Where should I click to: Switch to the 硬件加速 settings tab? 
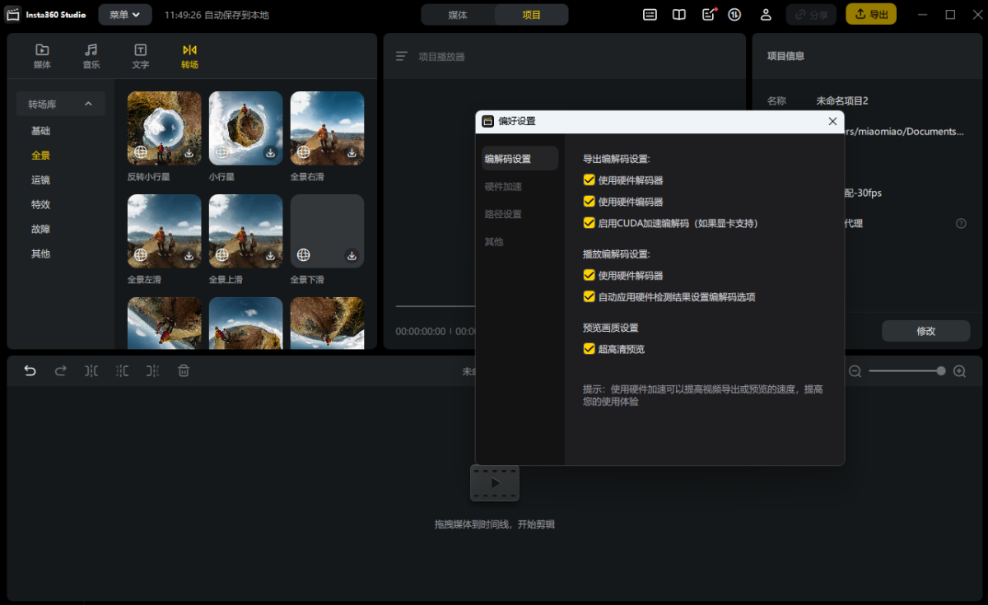coord(503,187)
